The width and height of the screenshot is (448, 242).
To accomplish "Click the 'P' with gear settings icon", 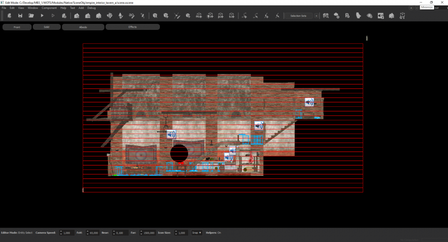I will coord(347,16).
